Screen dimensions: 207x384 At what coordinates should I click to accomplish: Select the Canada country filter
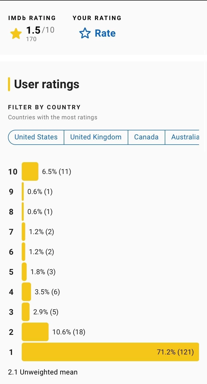pos(146,137)
